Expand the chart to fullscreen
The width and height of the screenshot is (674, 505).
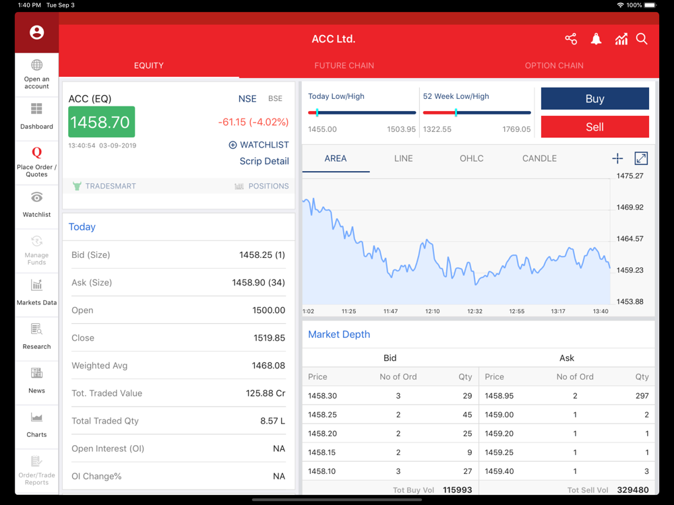[x=641, y=158]
